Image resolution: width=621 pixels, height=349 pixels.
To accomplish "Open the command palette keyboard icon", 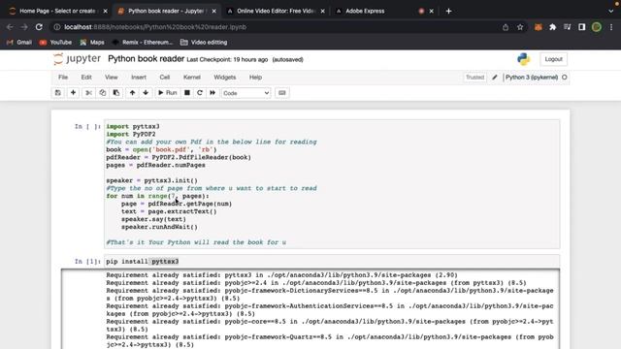I will [282, 93].
